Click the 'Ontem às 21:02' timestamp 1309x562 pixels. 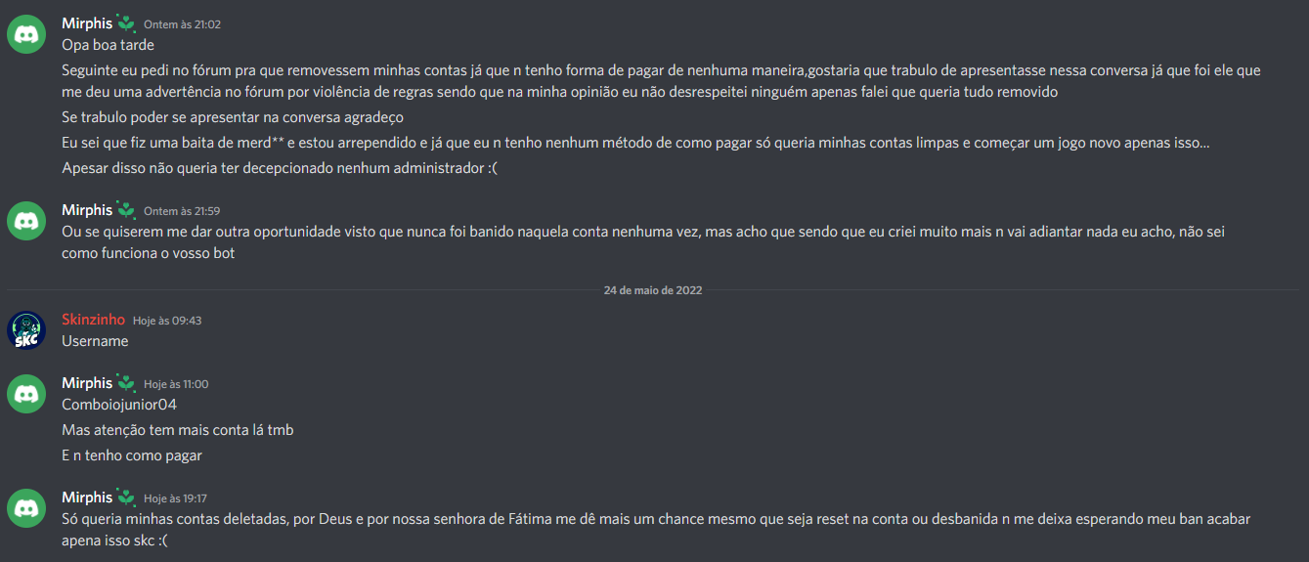point(182,23)
